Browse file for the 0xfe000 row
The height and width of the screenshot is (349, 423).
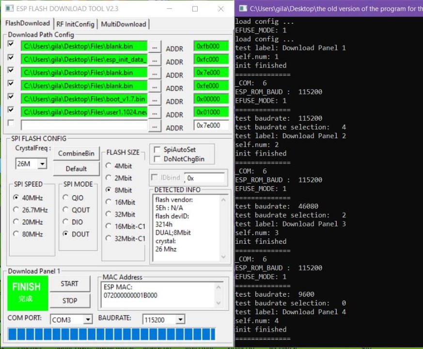pos(155,87)
